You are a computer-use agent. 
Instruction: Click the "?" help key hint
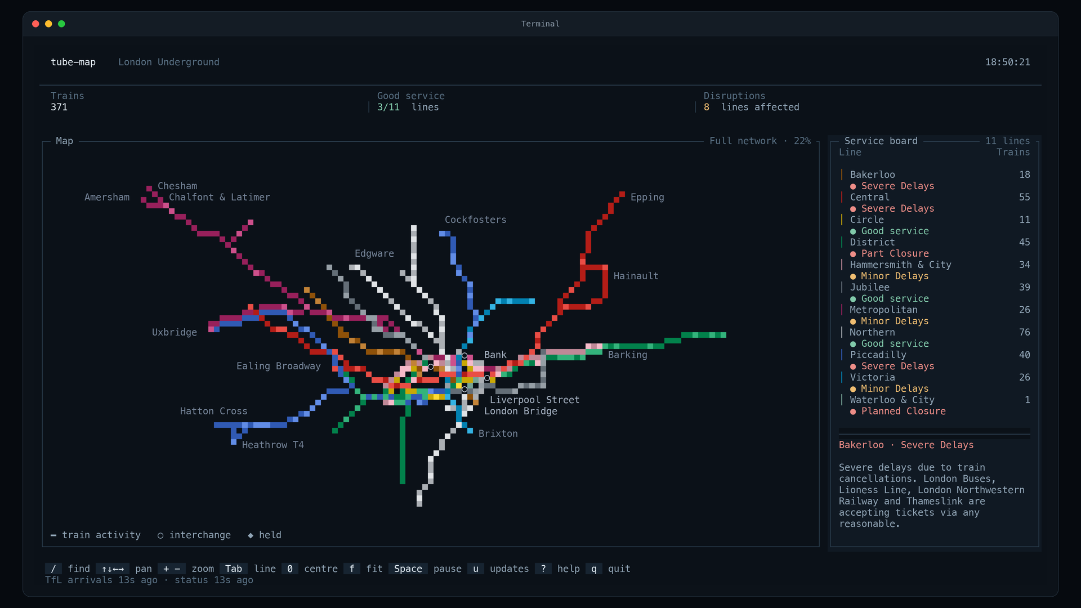(543, 569)
